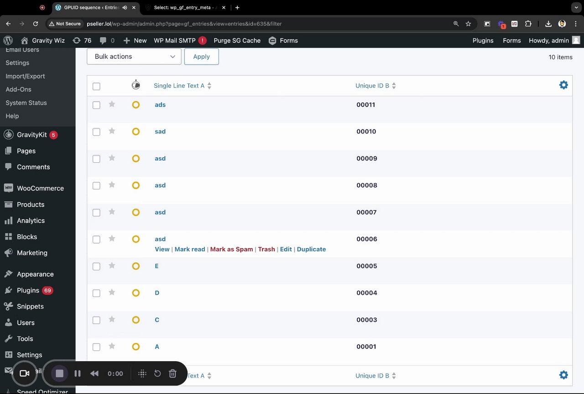
Task: Open Howdy, admin account menu
Action: click(x=554, y=41)
